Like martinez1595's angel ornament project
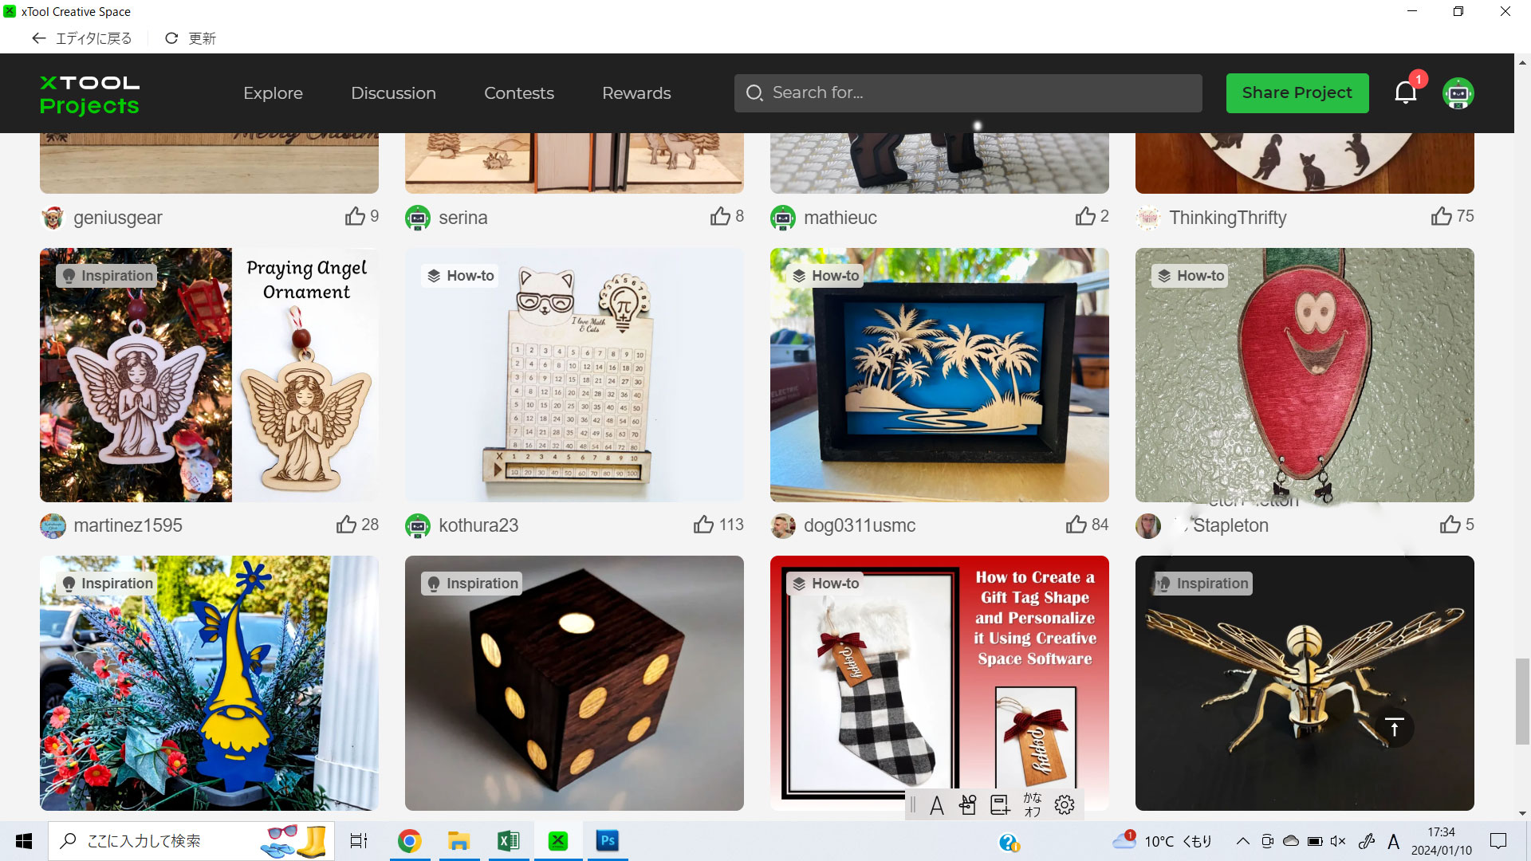Viewport: 1531px width, 861px height. (x=346, y=524)
